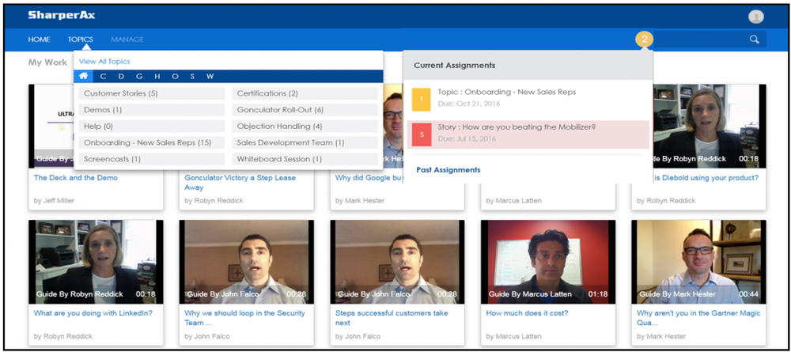Open What are you doing with LinkedIn link

(93, 312)
